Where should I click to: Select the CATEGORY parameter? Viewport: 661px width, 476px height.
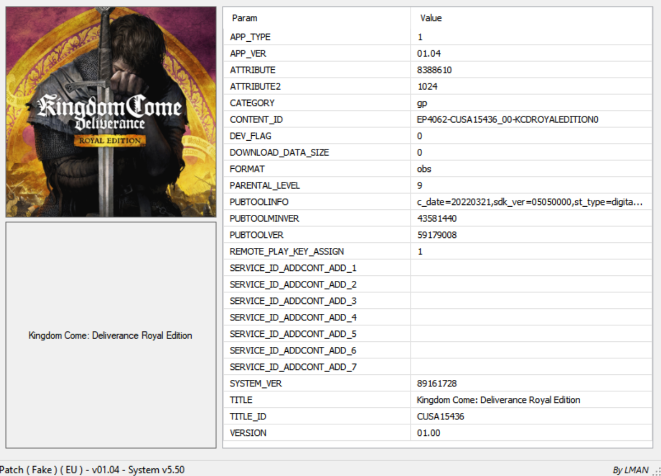252,103
